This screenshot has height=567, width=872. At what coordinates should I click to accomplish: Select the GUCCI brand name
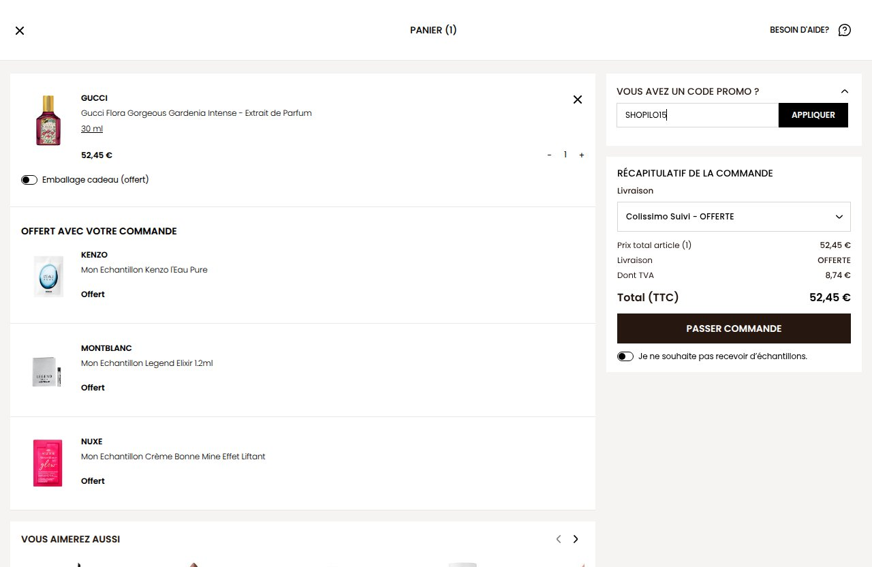(x=94, y=98)
